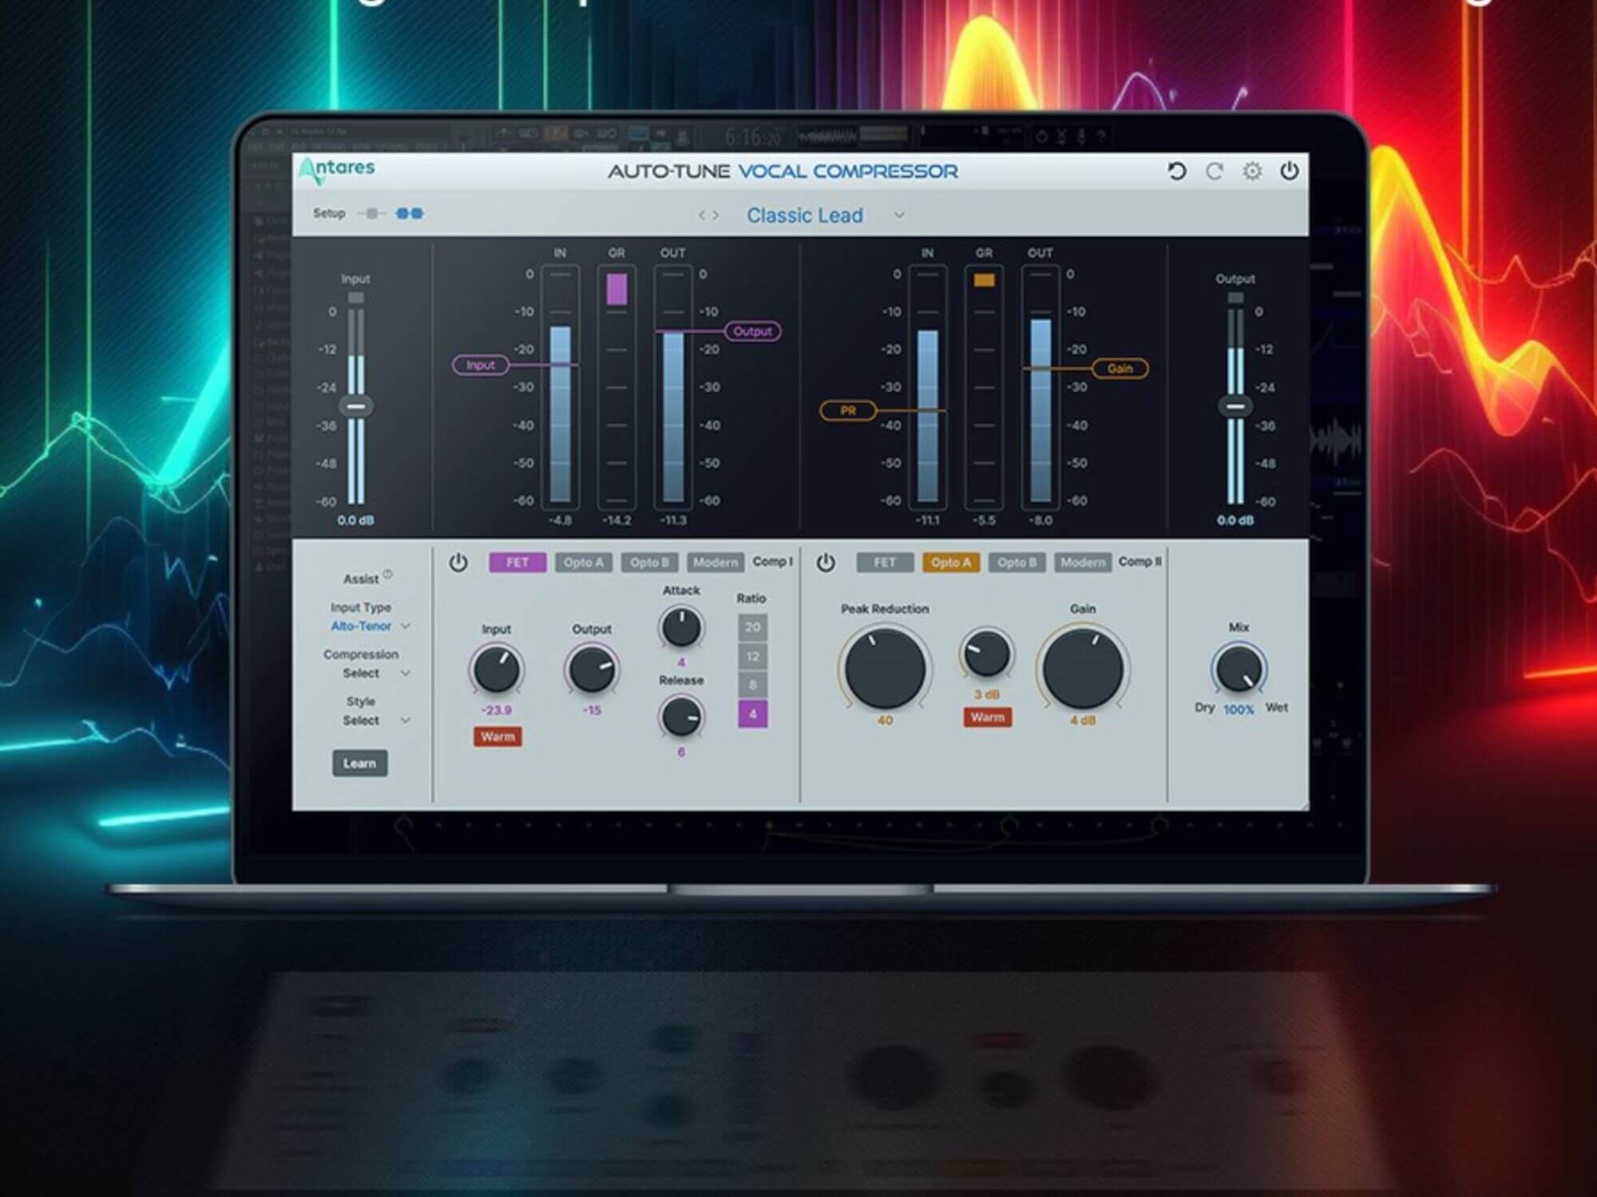Screen dimensions: 1597x1197
Task: Click the redo icon in the header
Action: click(x=1215, y=170)
